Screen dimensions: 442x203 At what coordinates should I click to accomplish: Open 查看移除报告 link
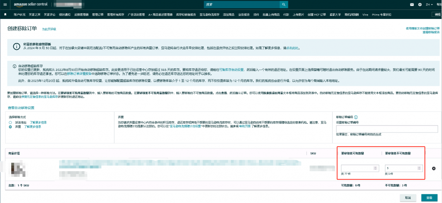point(431,32)
